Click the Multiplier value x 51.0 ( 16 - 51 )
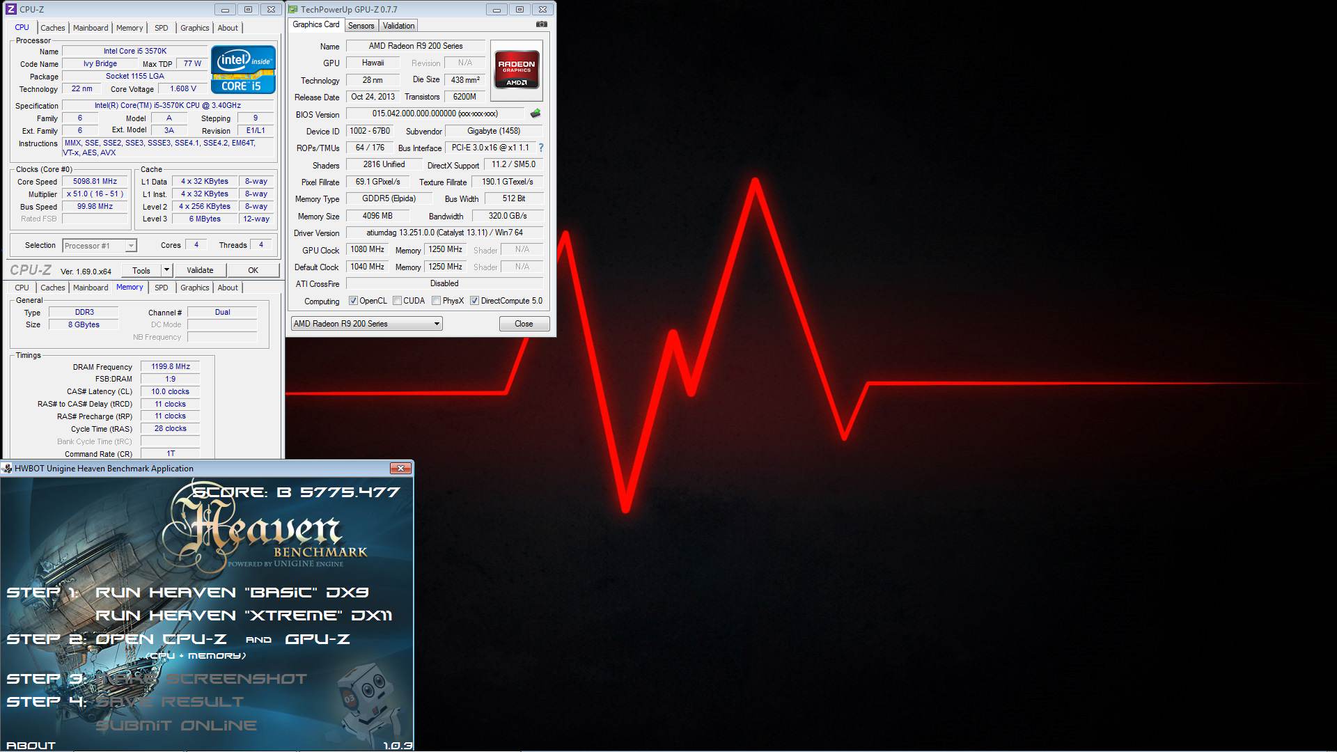Viewport: 1337px width, 752px height. point(95,194)
